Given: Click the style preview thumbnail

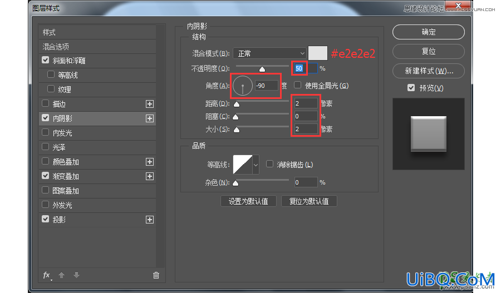Looking at the screenshot, I should tap(429, 134).
